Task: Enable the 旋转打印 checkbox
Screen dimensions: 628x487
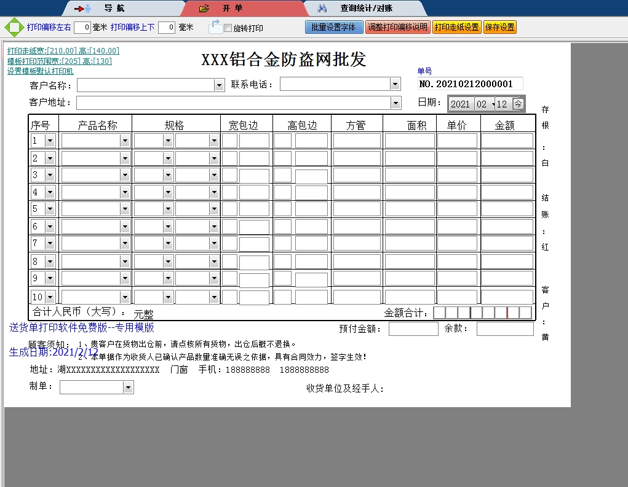Action: 228,28
